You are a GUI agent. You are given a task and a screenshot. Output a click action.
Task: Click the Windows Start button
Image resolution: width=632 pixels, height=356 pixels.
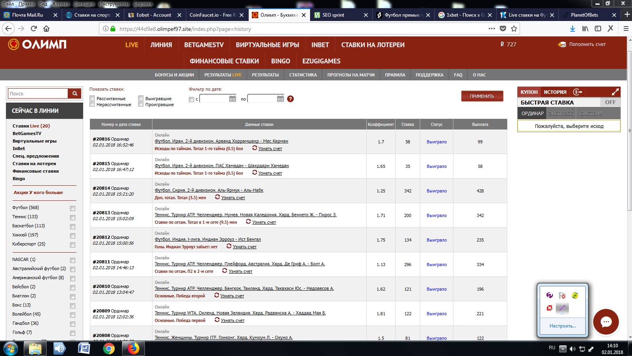tap(10, 348)
